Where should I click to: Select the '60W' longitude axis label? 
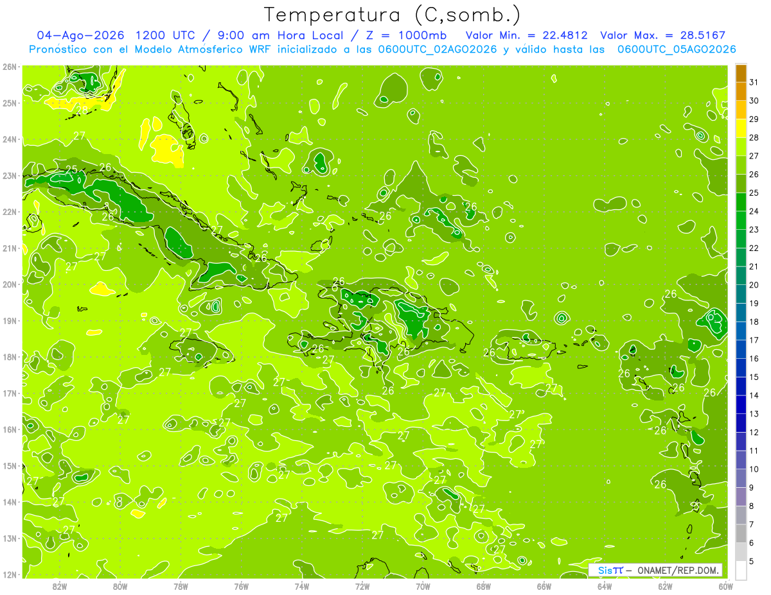click(x=725, y=585)
